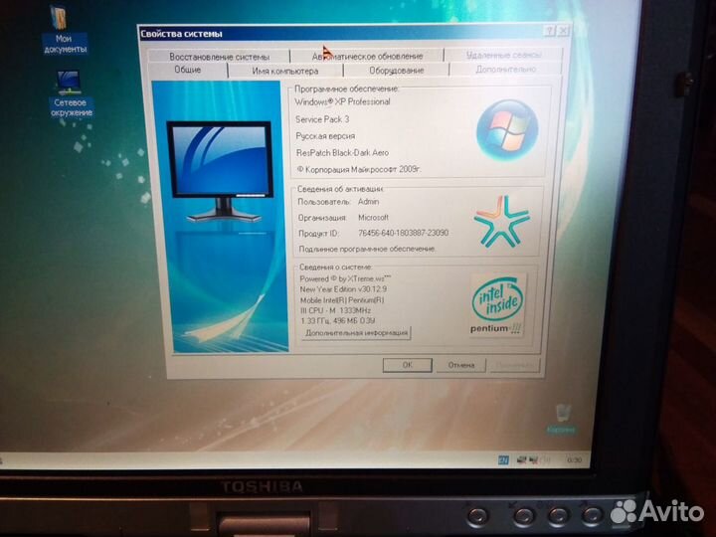This screenshot has height=537, width=716.
Task: Click the organization value Microsoft
Action: tap(373, 218)
